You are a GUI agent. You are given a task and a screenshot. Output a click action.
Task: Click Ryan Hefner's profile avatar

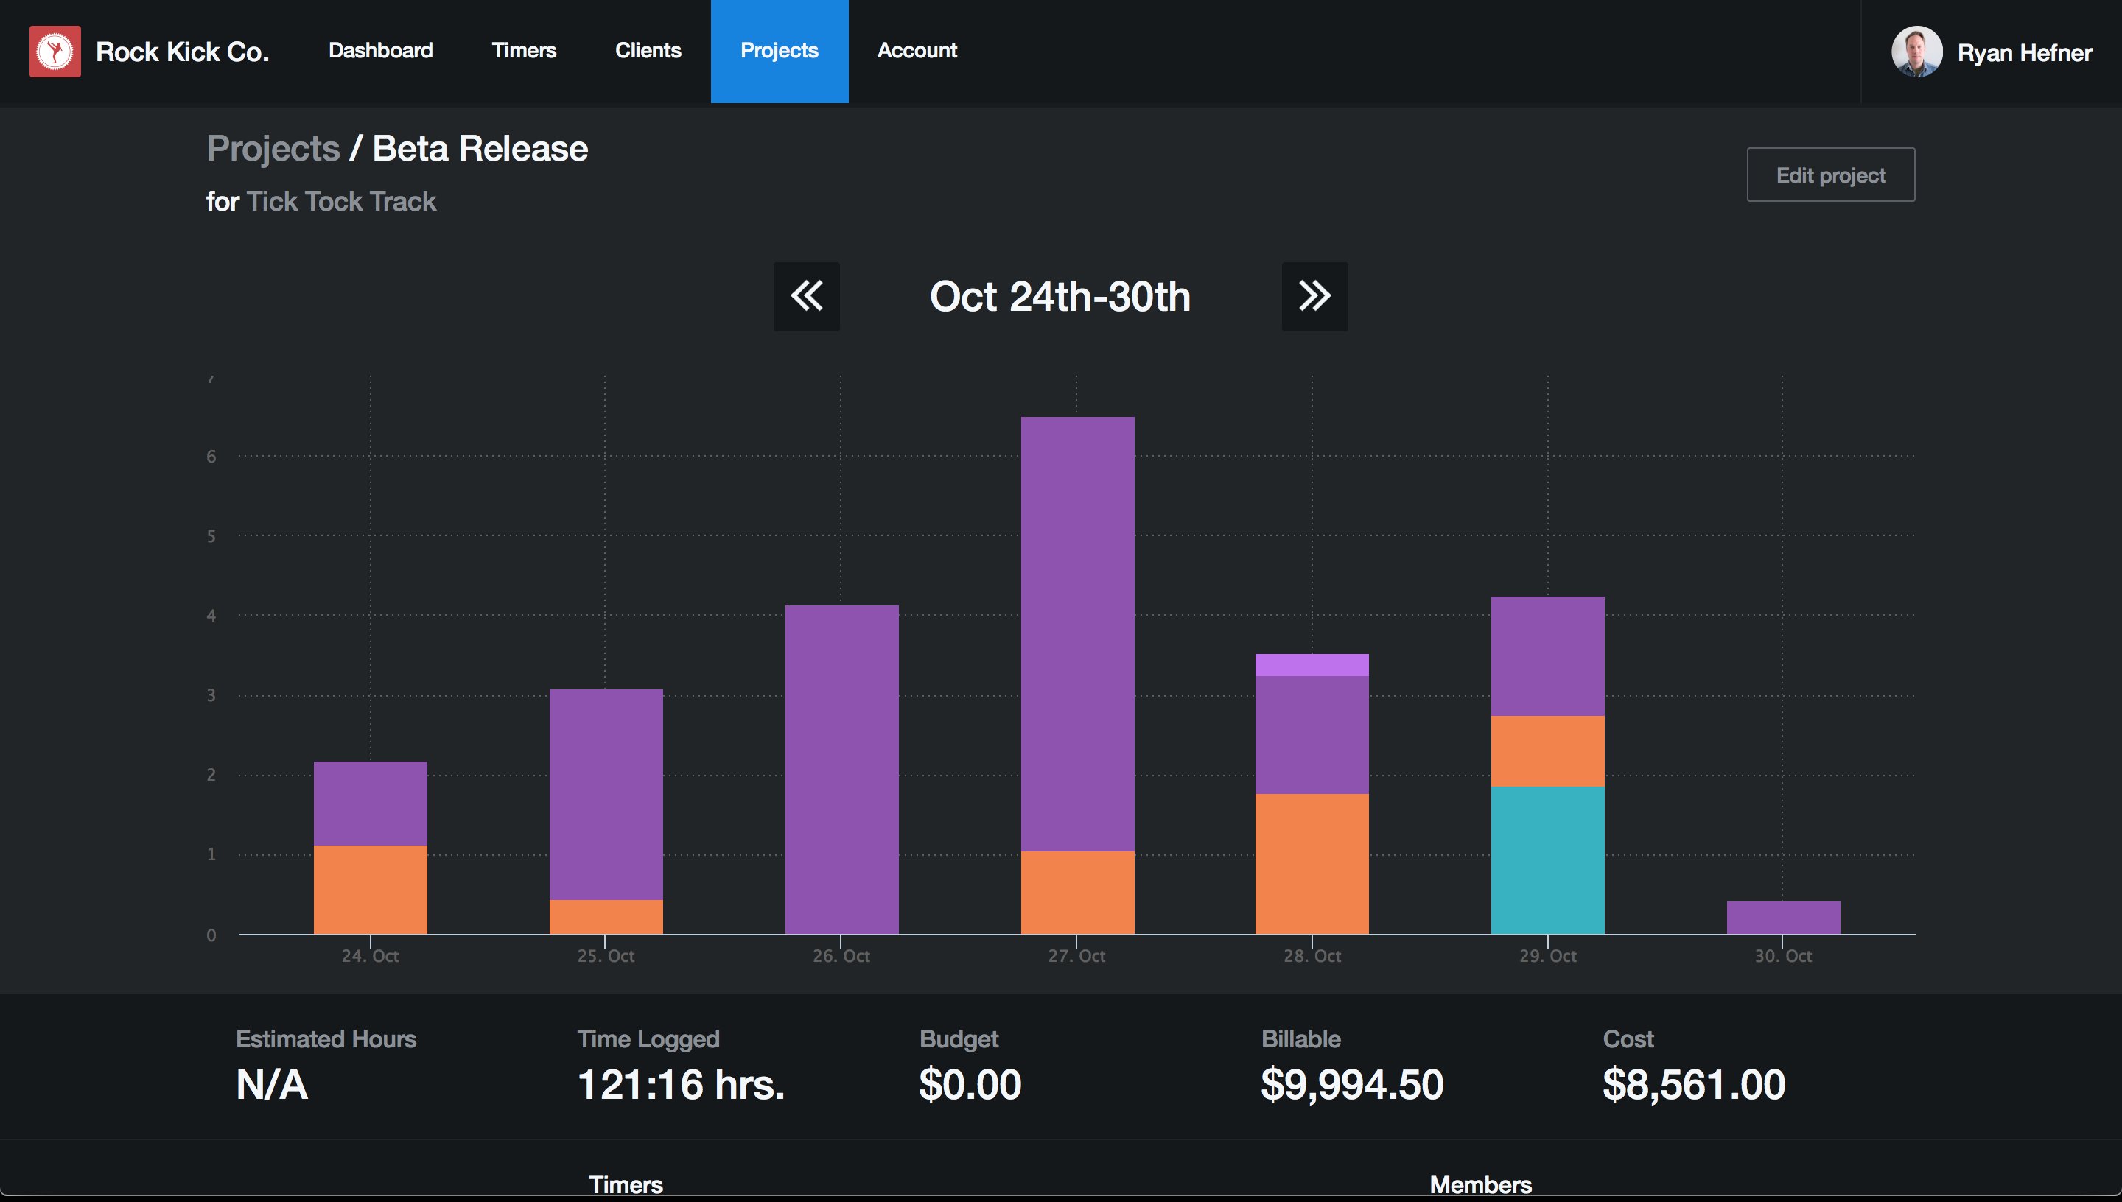tap(1916, 51)
